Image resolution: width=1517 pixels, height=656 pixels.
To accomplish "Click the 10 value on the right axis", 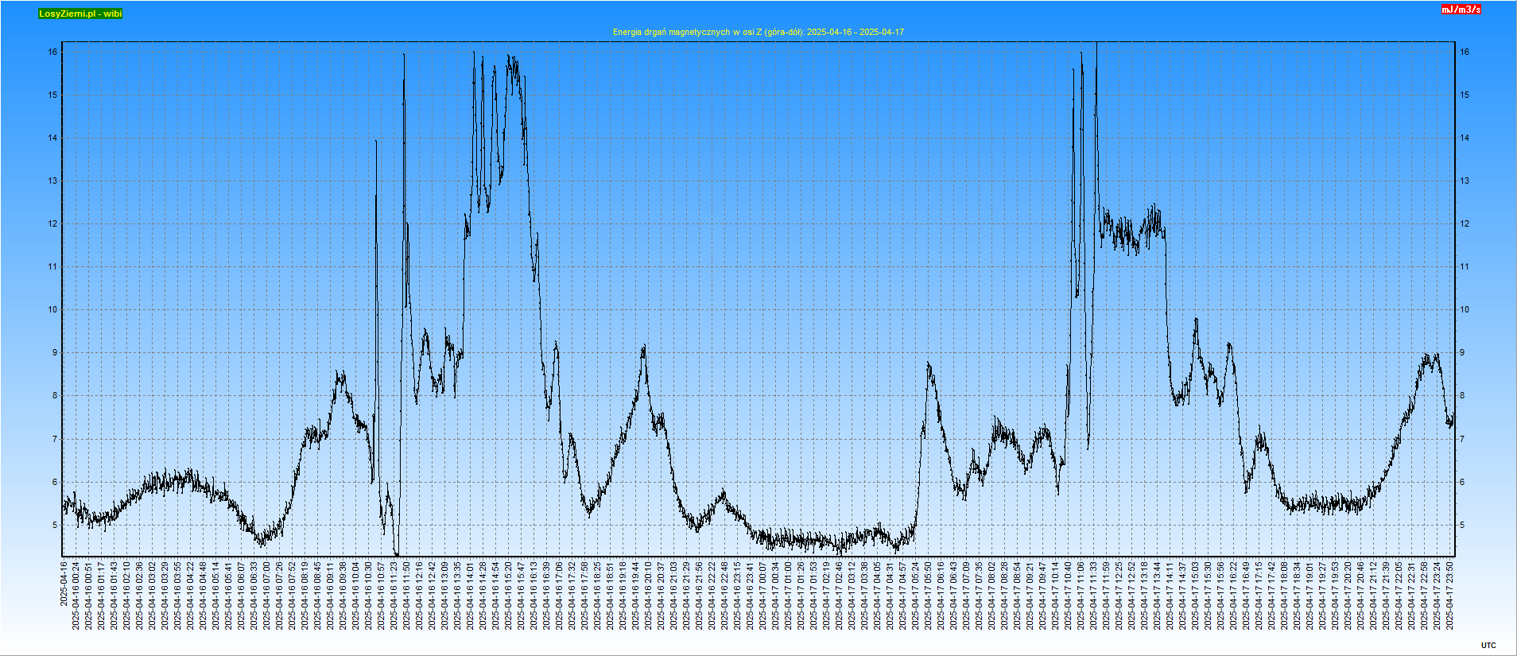I will (1464, 309).
